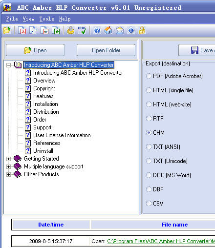Click the open book icon of root topic
Screen dimensions: 215x248
coord(18,65)
